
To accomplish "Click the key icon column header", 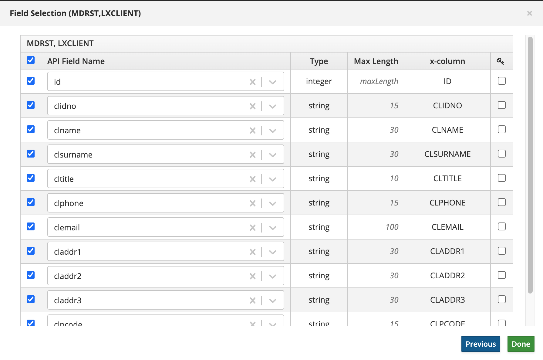I will [x=501, y=61].
